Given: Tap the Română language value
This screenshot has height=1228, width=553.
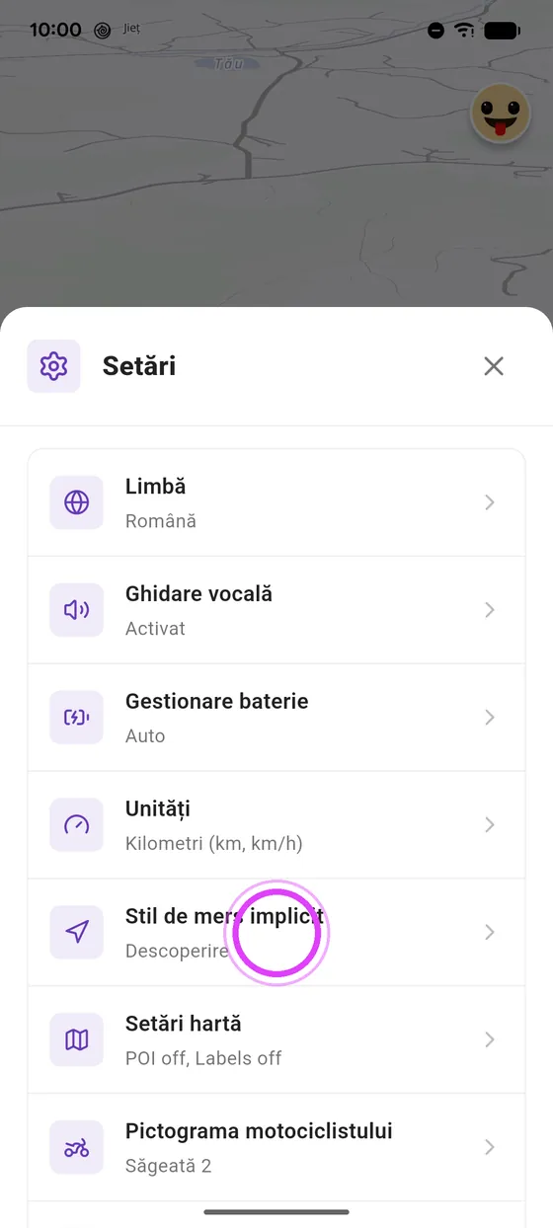Looking at the screenshot, I should tap(161, 521).
